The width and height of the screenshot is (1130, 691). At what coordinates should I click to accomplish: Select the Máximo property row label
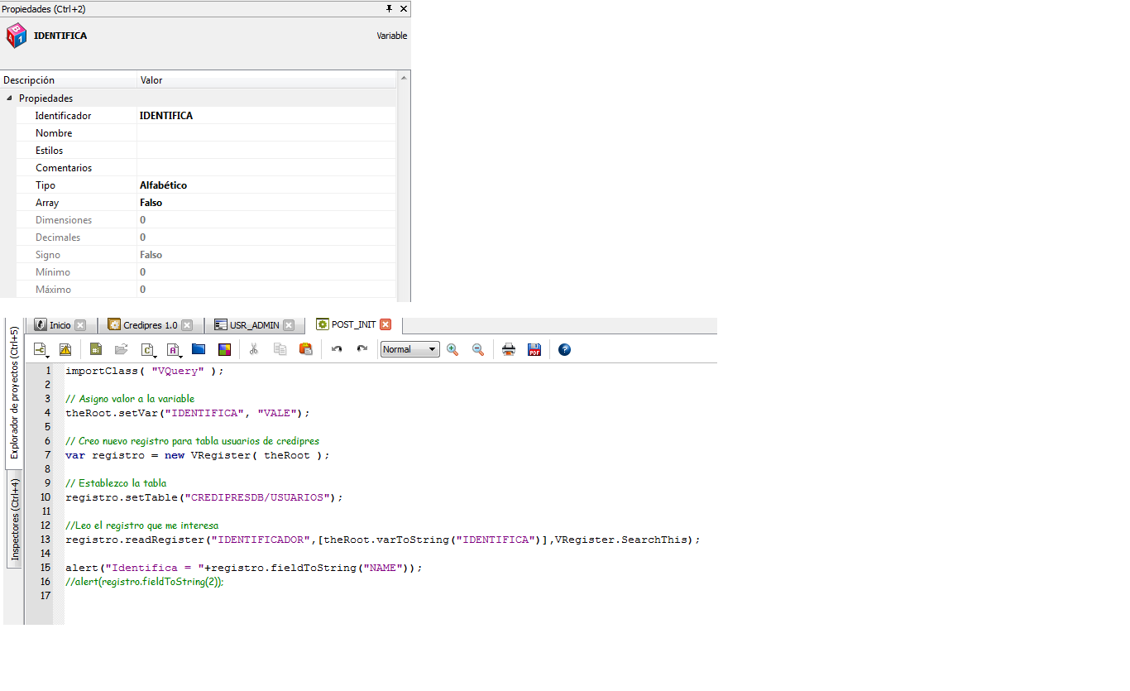pos(54,290)
